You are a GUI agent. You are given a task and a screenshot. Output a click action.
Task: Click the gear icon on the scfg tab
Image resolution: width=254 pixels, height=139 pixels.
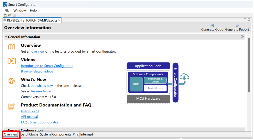(5, 20)
